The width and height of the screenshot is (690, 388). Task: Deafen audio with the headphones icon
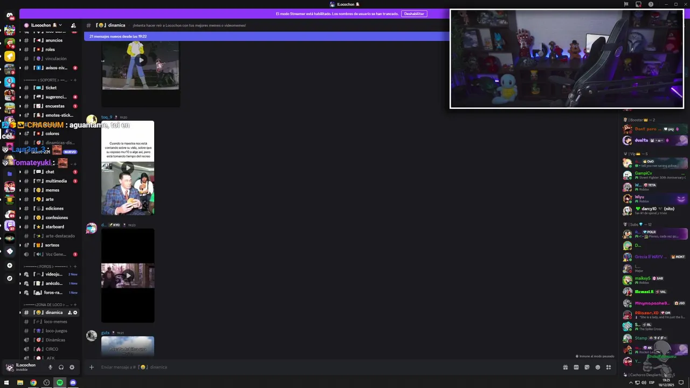pyautogui.click(x=61, y=367)
